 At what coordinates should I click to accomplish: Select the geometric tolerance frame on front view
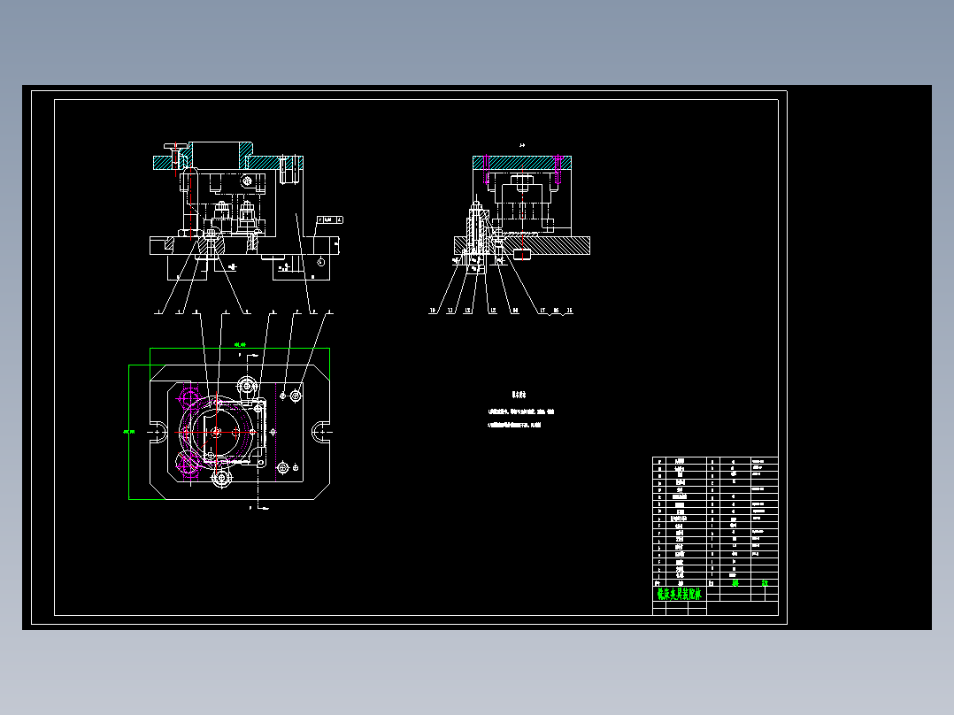(x=330, y=219)
